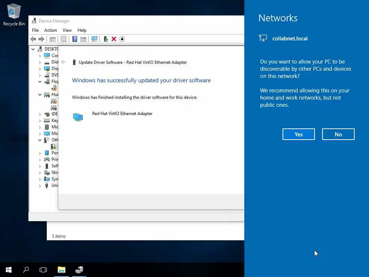Select the Keyboards category icon
369x277 pixels.
point(47,120)
